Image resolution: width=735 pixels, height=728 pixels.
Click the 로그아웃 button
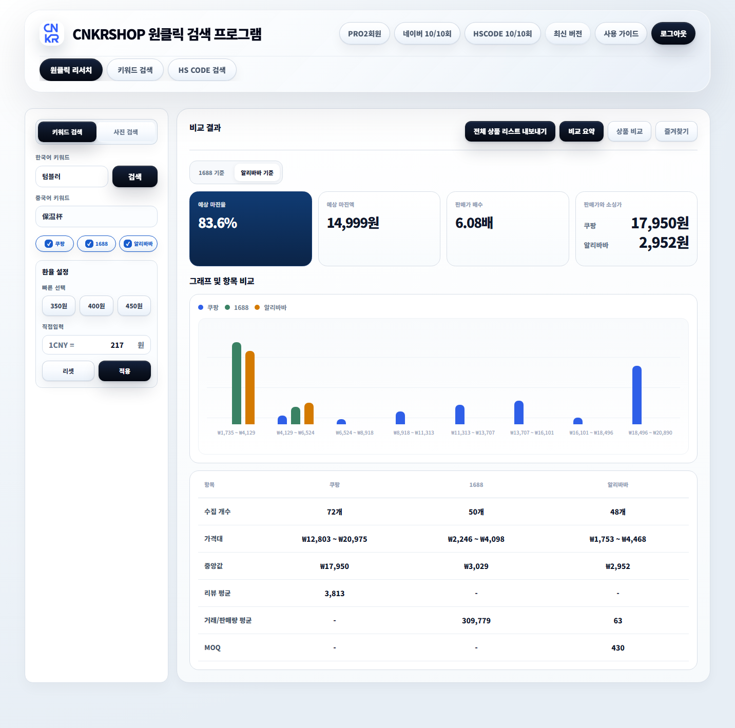pos(673,33)
